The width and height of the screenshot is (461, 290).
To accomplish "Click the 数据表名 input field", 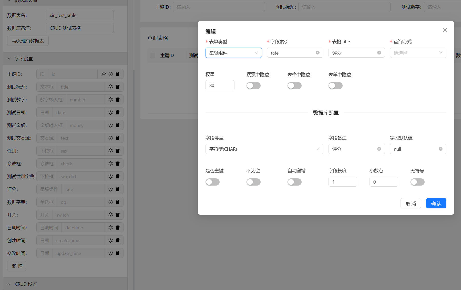I will [80, 15].
